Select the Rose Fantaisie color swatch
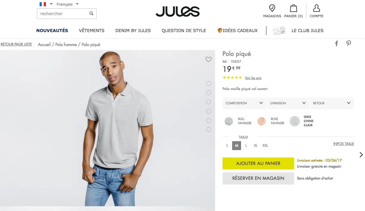 pyautogui.click(x=262, y=121)
